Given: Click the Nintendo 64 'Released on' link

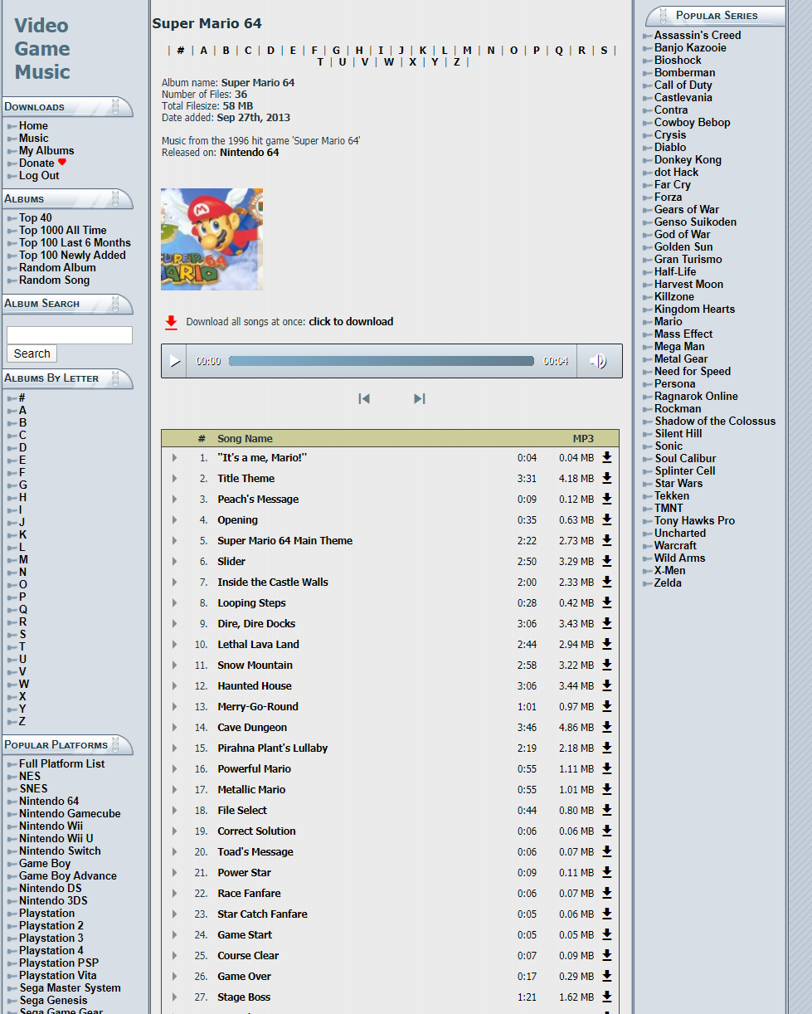Looking at the screenshot, I should pyautogui.click(x=250, y=153).
